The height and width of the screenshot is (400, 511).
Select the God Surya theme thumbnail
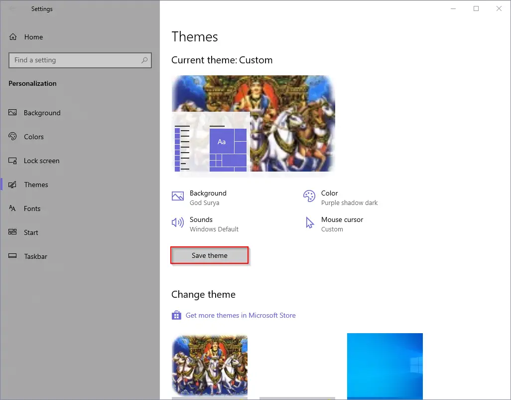point(210,366)
